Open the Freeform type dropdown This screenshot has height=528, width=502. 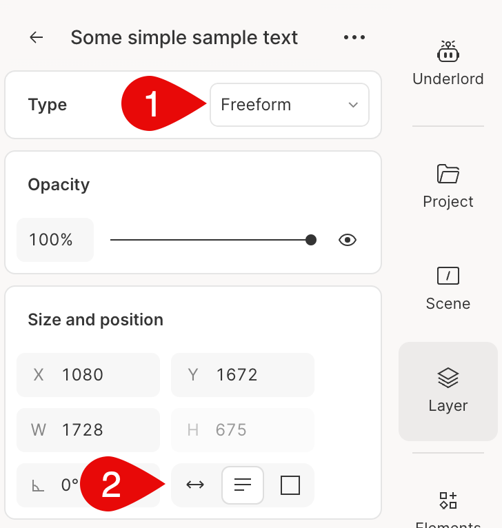click(290, 105)
